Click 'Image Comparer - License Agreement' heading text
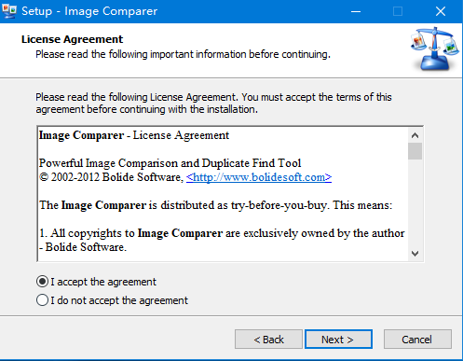 [x=134, y=135]
